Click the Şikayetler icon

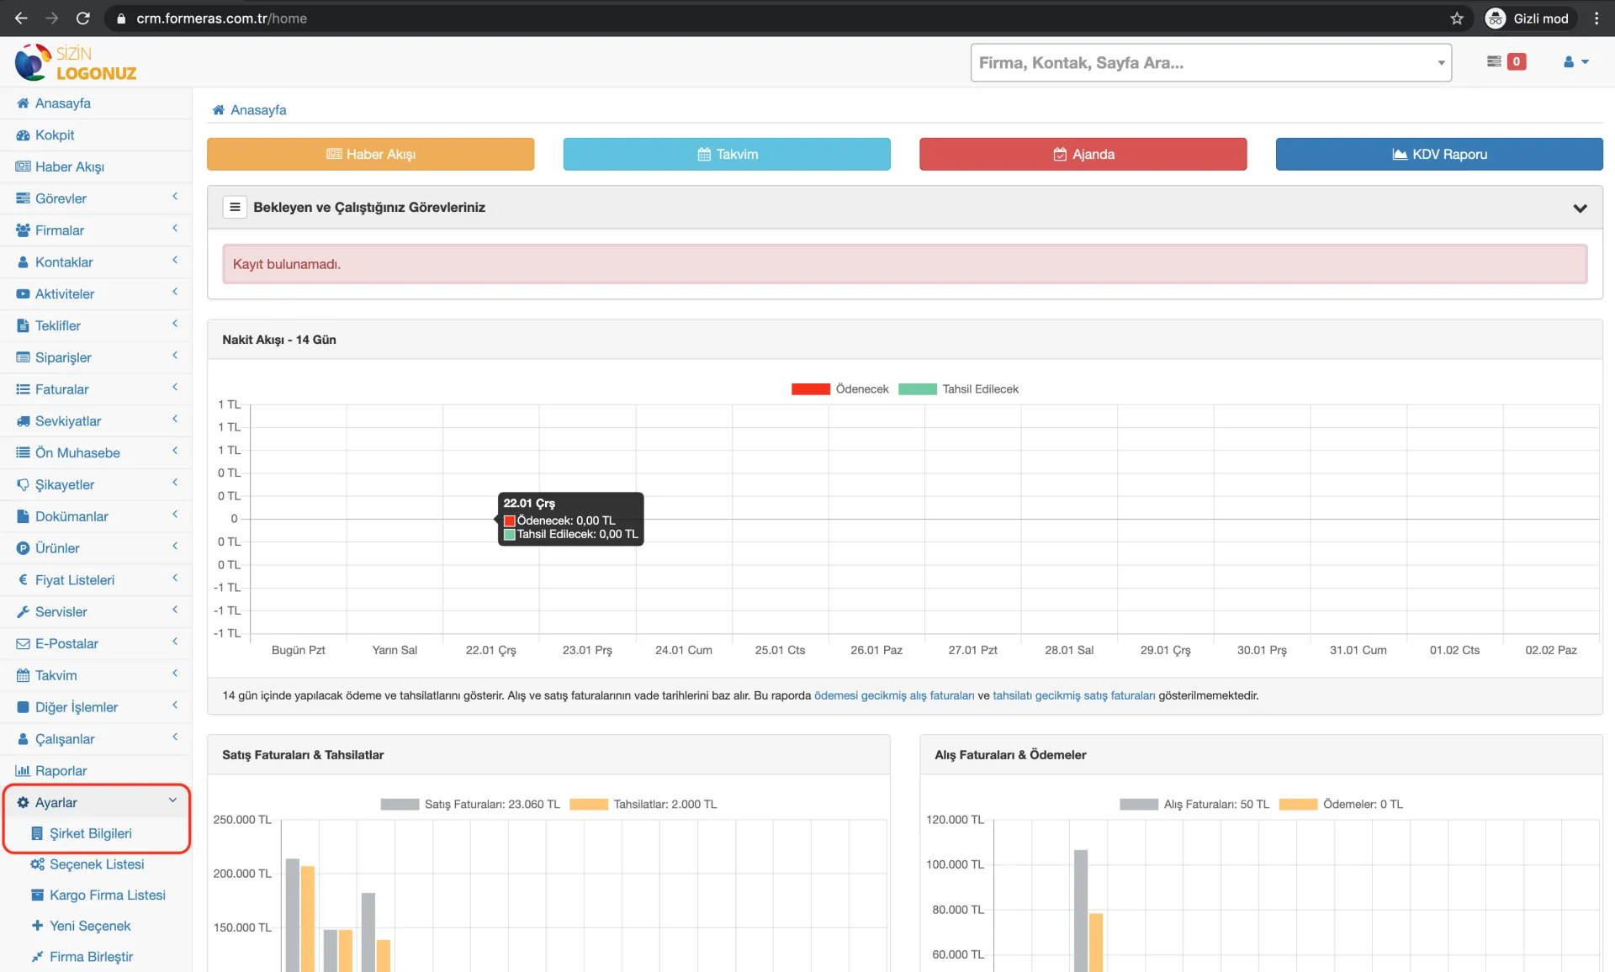click(23, 485)
